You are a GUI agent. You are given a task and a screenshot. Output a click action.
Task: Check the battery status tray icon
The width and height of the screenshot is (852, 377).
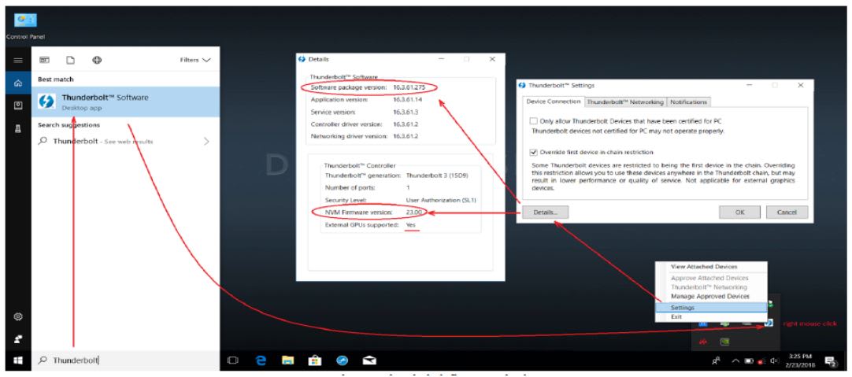click(749, 360)
